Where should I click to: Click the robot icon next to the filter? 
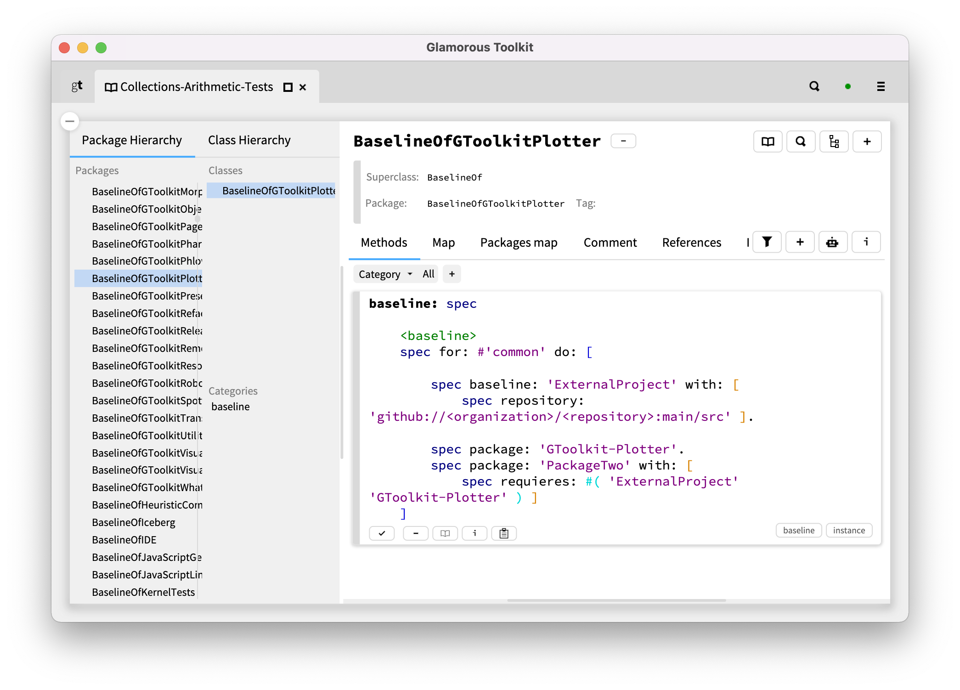pyautogui.click(x=833, y=242)
